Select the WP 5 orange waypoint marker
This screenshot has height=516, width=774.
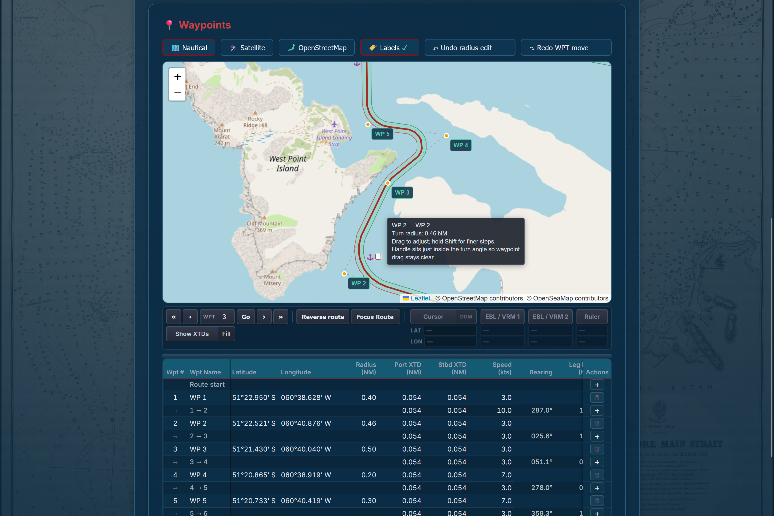(368, 124)
